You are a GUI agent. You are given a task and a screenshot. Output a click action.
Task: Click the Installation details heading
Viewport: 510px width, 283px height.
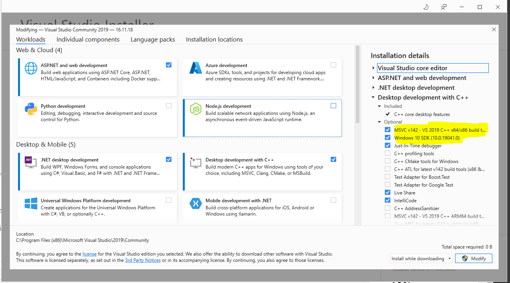click(400, 56)
